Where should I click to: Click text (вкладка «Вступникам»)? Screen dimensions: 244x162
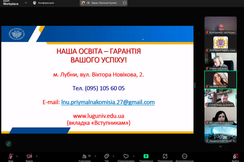(98, 123)
